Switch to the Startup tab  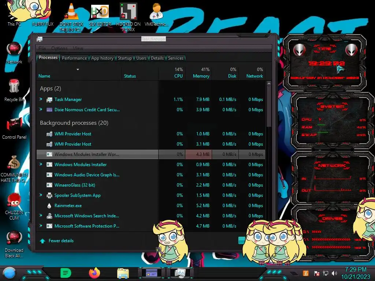[125, 58]
